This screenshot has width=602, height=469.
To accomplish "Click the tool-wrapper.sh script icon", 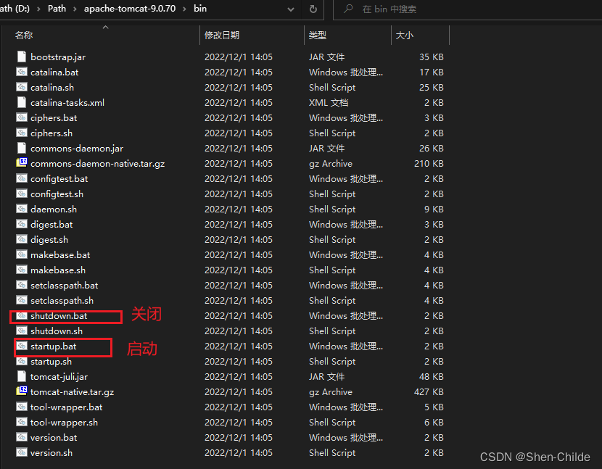I will click(x=22, y=422).
